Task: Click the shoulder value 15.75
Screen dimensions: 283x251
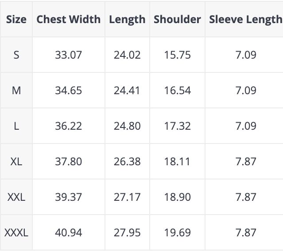Action: click(177, 55)
